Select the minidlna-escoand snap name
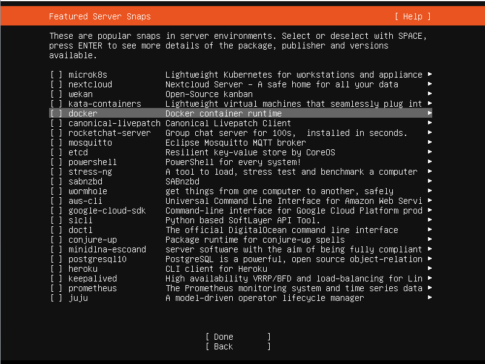Screen dimensions: 485x364 click(107, 249)
